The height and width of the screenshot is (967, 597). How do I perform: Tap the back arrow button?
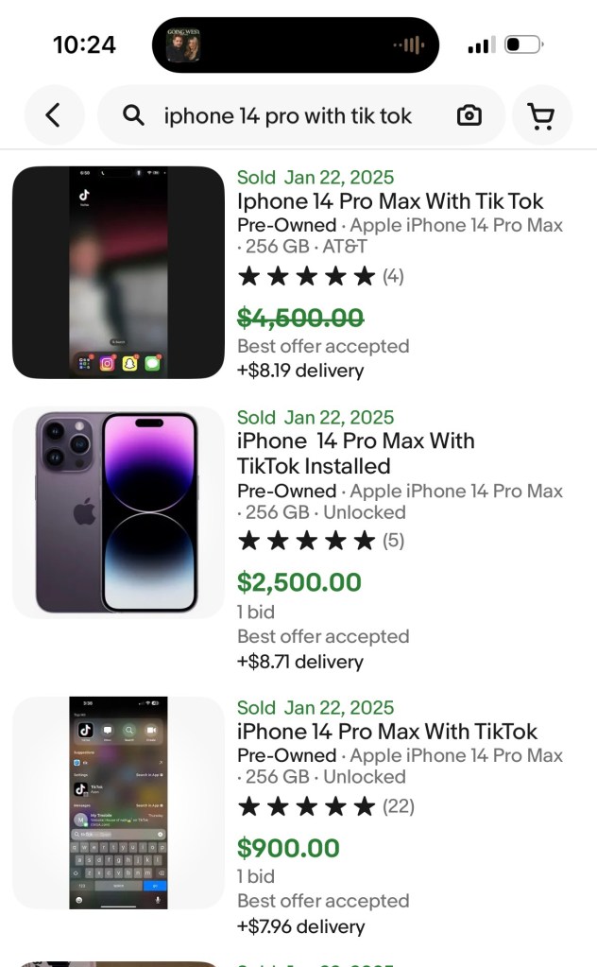click(x=54, y=115)
